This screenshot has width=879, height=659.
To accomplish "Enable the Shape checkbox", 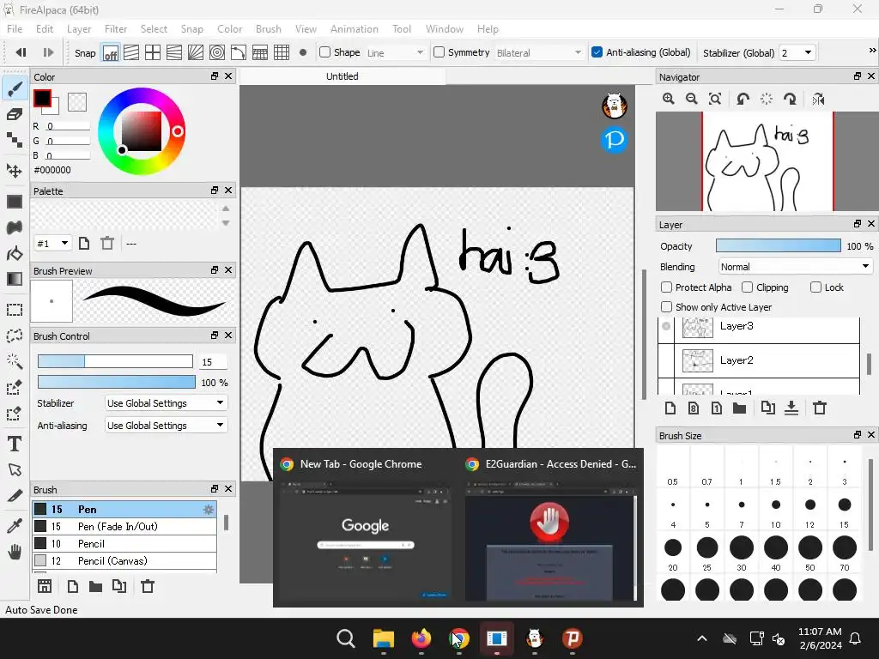I will point(324,52).
